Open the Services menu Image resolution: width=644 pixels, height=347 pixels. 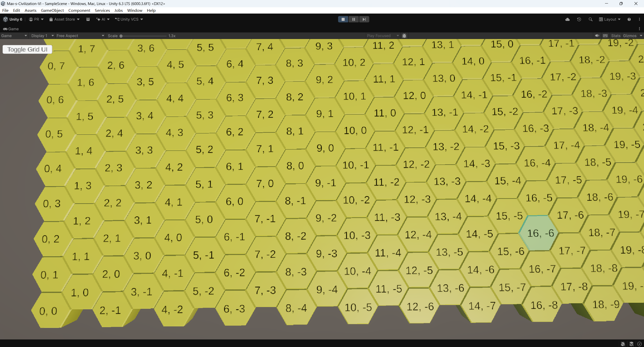[102, 10]
